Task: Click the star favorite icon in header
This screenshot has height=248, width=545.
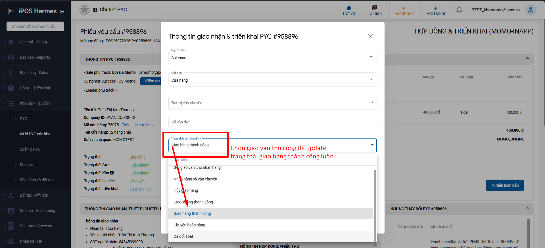Action: 84,10
